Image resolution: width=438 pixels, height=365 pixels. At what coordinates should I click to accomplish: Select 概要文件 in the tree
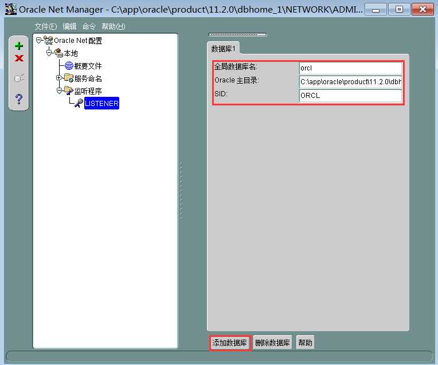click(88, 66)
